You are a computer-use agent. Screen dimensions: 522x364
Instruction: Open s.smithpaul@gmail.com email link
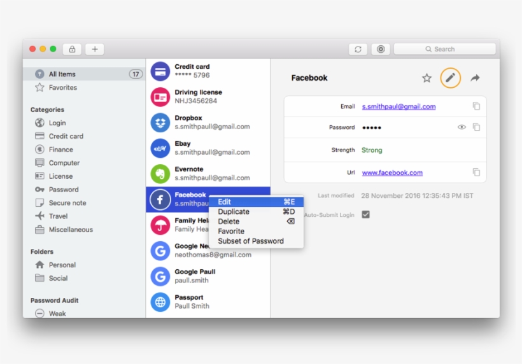point(399,106)
